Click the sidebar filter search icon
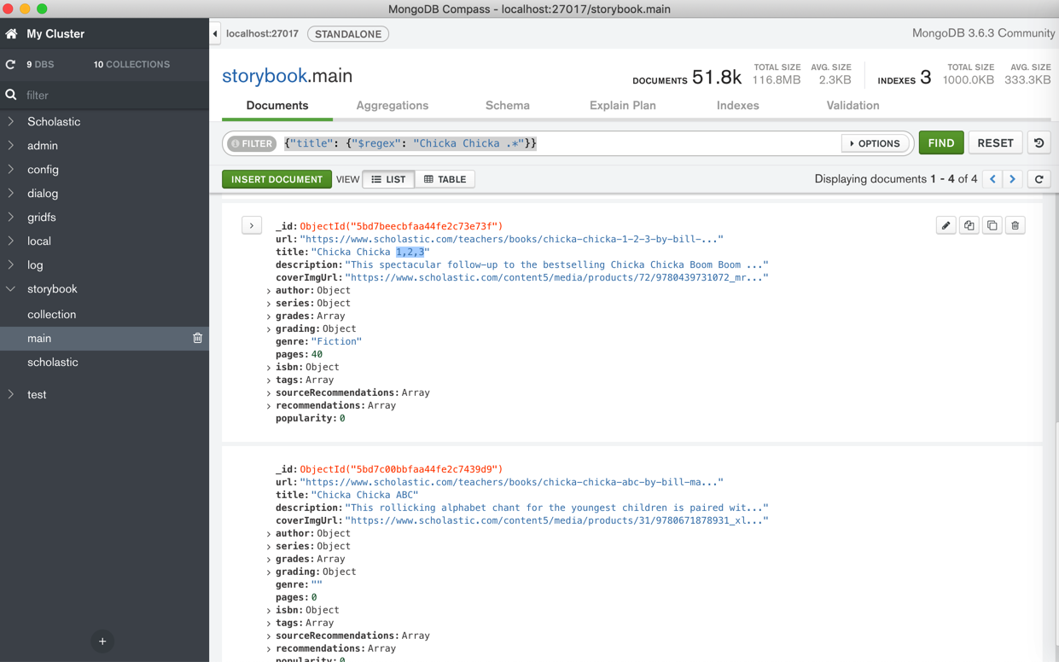1059x662 pixels. (x=11, y=96)
